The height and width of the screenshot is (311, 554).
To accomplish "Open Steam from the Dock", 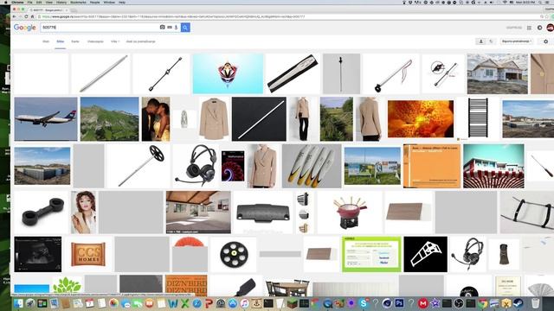I will click(519, 303).
